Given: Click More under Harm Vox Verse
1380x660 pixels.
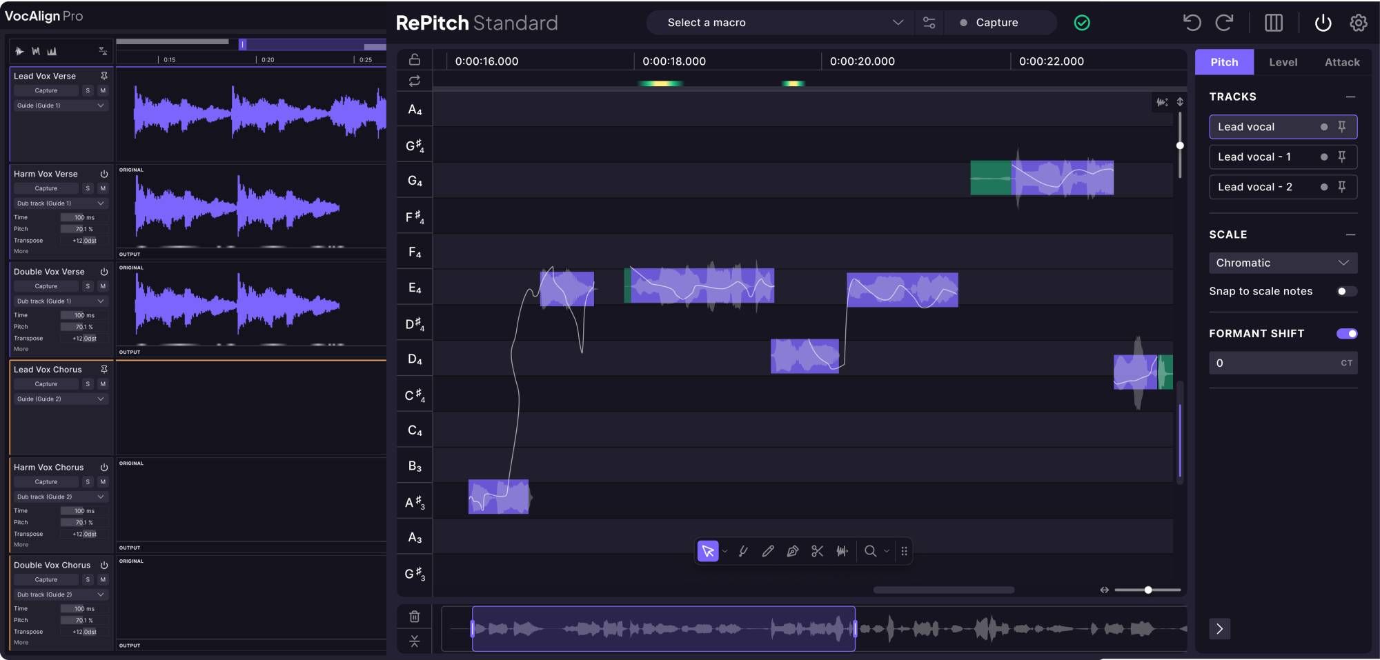Looking at the screenshot, I should tap(21, 251).
